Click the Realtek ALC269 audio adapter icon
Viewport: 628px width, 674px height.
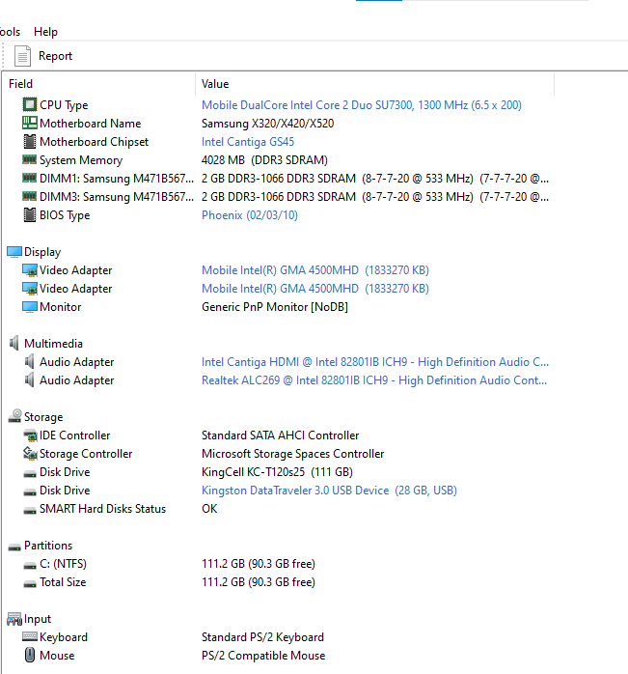29,380
